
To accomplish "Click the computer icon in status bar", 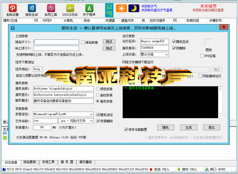I will [x=4, y=169].
